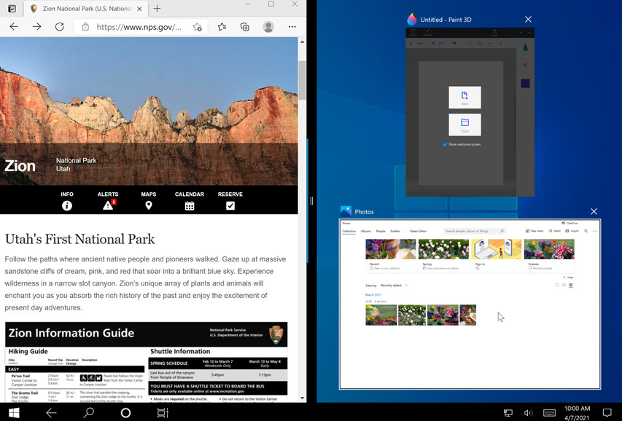Open the Edge tab actions menu
Image resolution: width=622 pixels, height=421 pixels.
12,9
